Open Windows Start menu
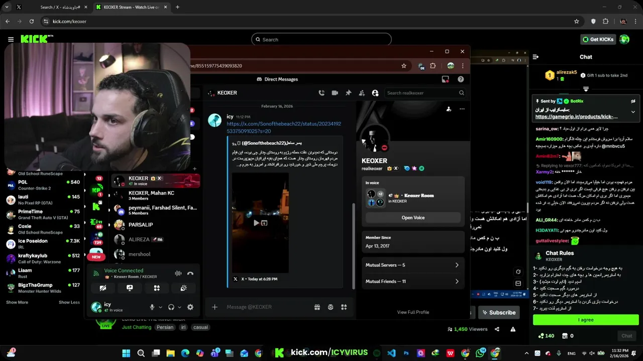This screenshot has height=361, width=643. click(126, 353)
